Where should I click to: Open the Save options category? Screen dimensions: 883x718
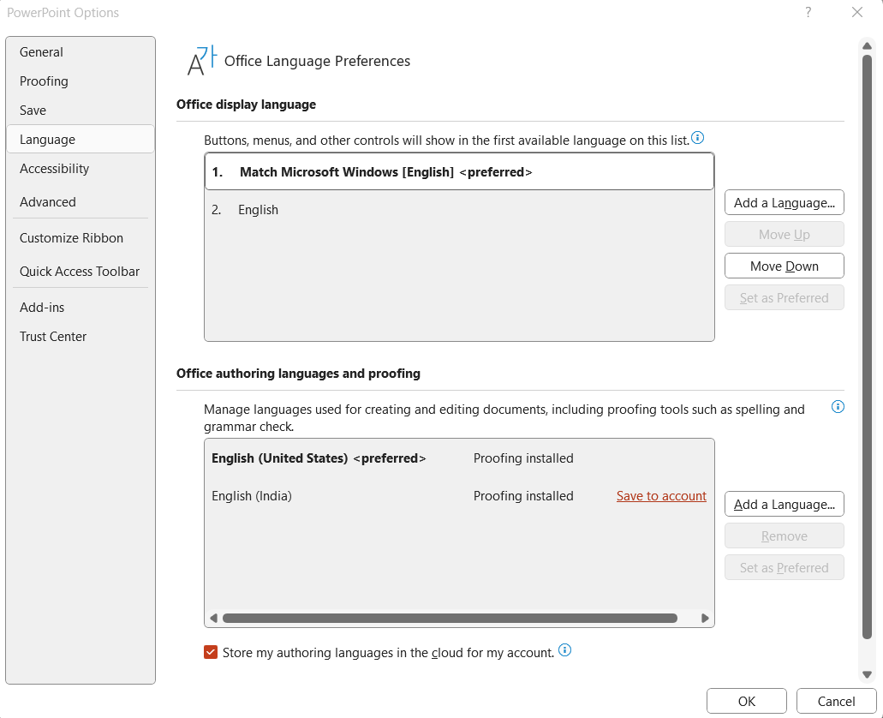[80, 111]
